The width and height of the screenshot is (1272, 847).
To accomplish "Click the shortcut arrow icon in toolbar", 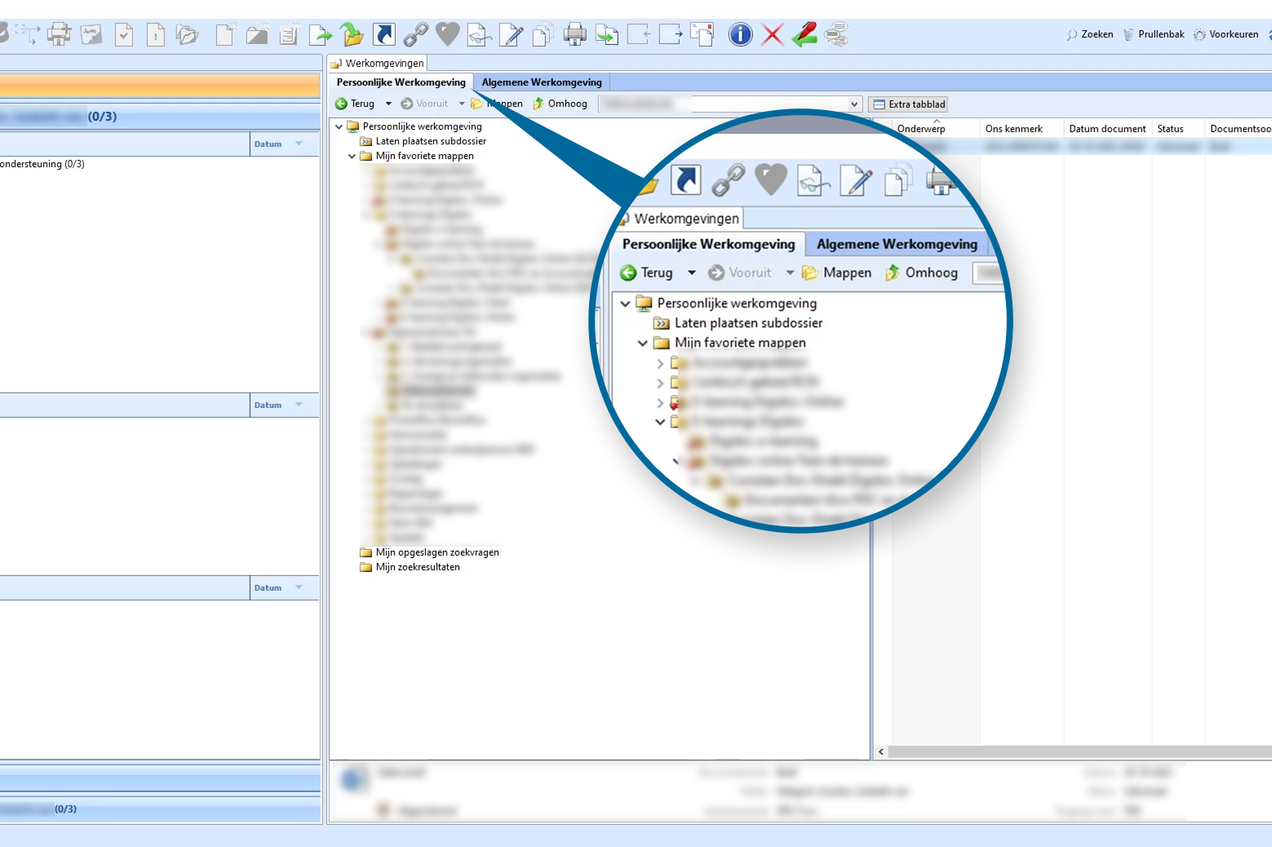I will pyautogui.click(x=384, y=34).
